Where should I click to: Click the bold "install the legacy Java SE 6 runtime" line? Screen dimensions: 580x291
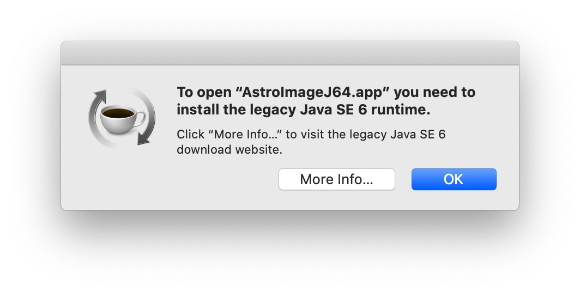[303, 110]
